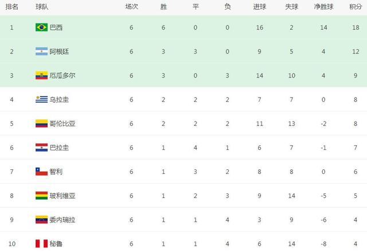
Task: Click the Peru flag icon
Action: click(x=41, y=244)
